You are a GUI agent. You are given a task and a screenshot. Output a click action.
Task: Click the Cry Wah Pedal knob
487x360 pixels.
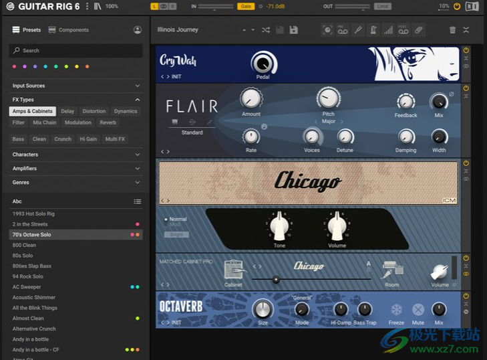[263, 63]
